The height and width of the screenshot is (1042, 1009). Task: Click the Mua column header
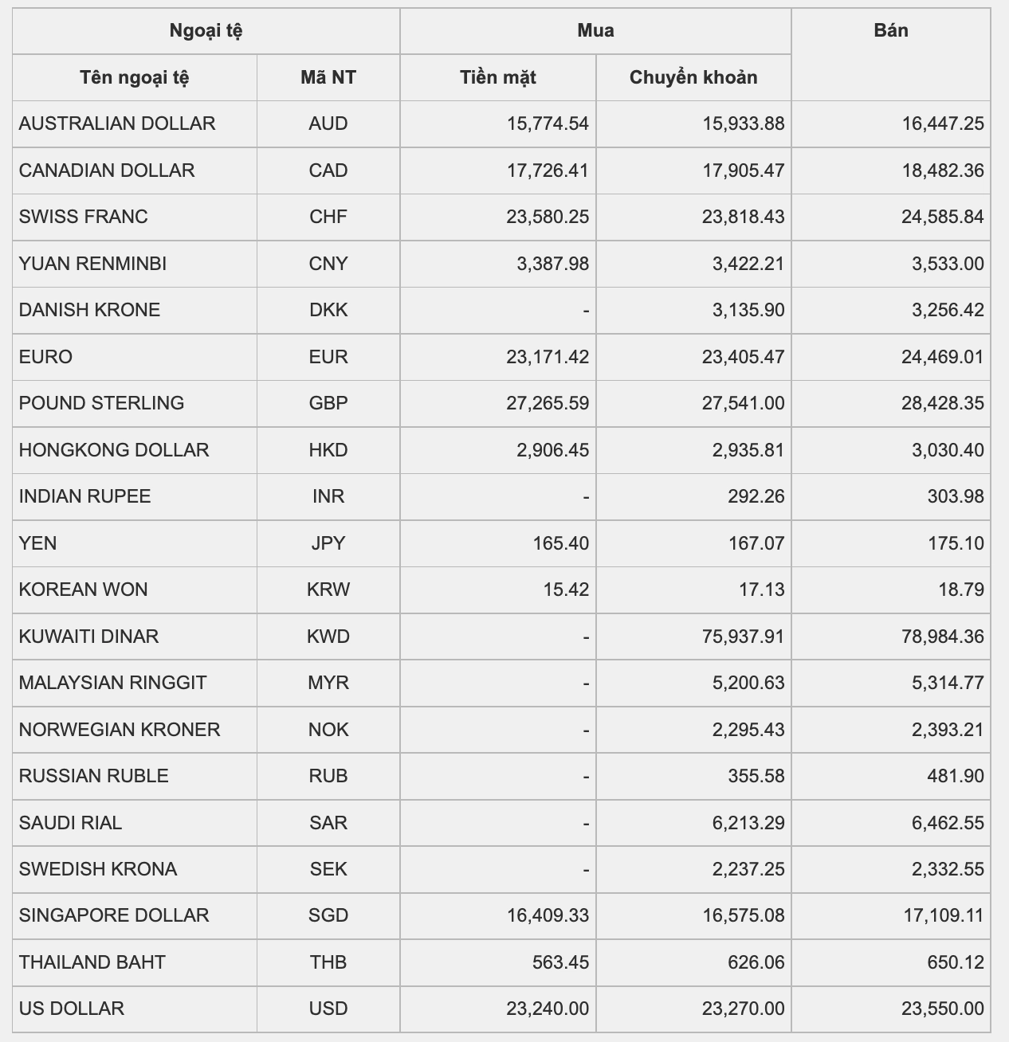pyautogui.click(x=595, y=31)
